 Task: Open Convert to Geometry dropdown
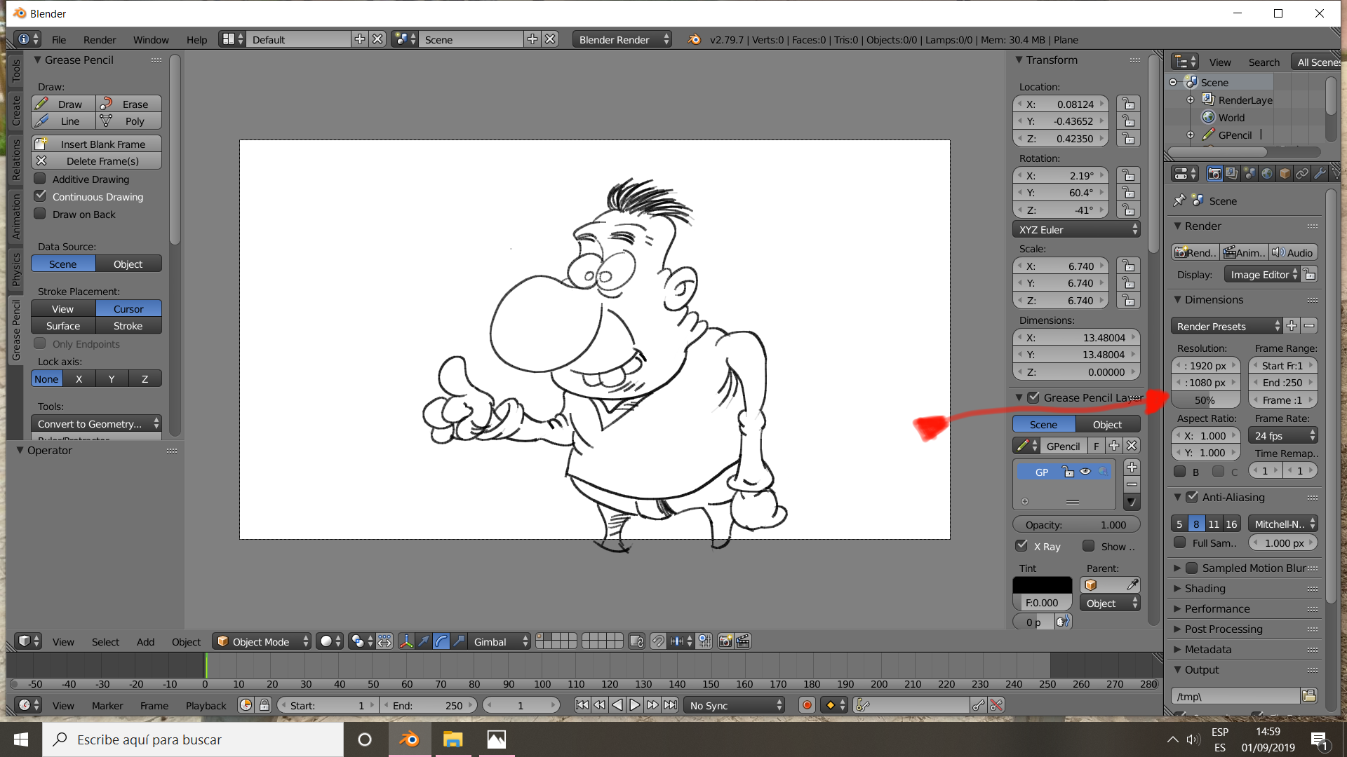pos(96,423)
